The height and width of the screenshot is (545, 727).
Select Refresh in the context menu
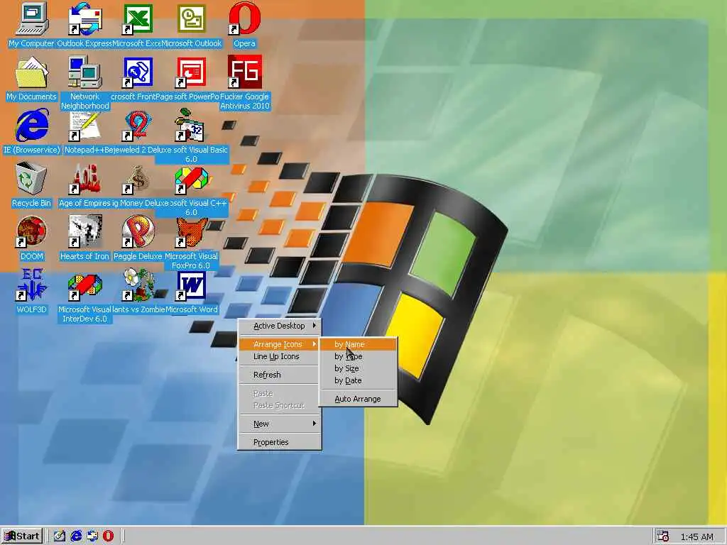click(280, 375)
